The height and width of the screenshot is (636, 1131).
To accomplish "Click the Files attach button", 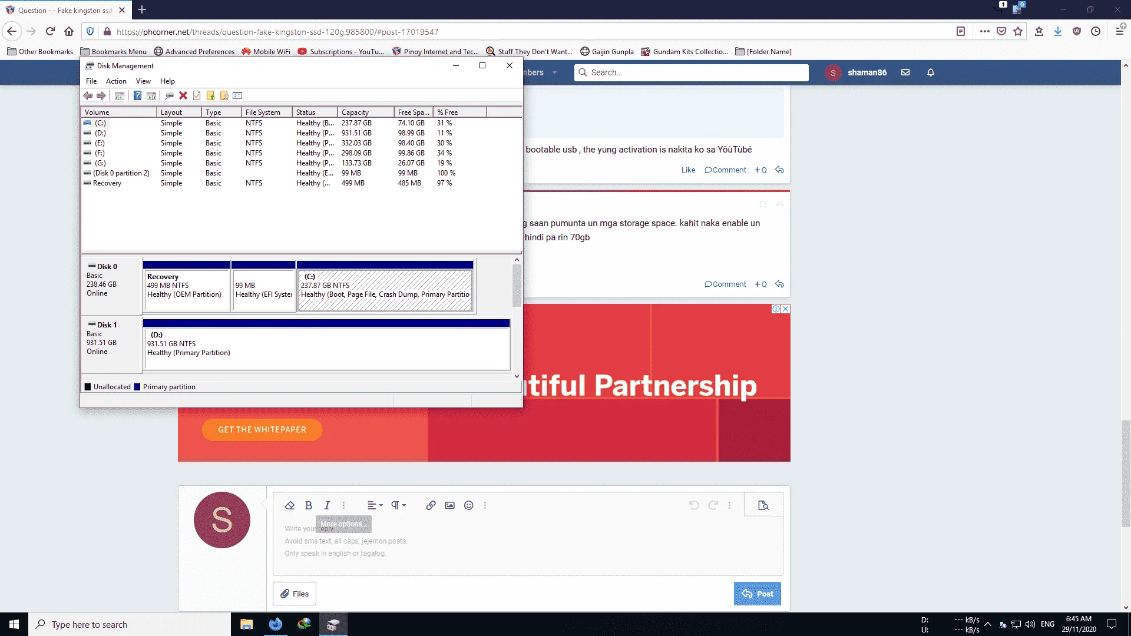I will click(x=295, y=594).
